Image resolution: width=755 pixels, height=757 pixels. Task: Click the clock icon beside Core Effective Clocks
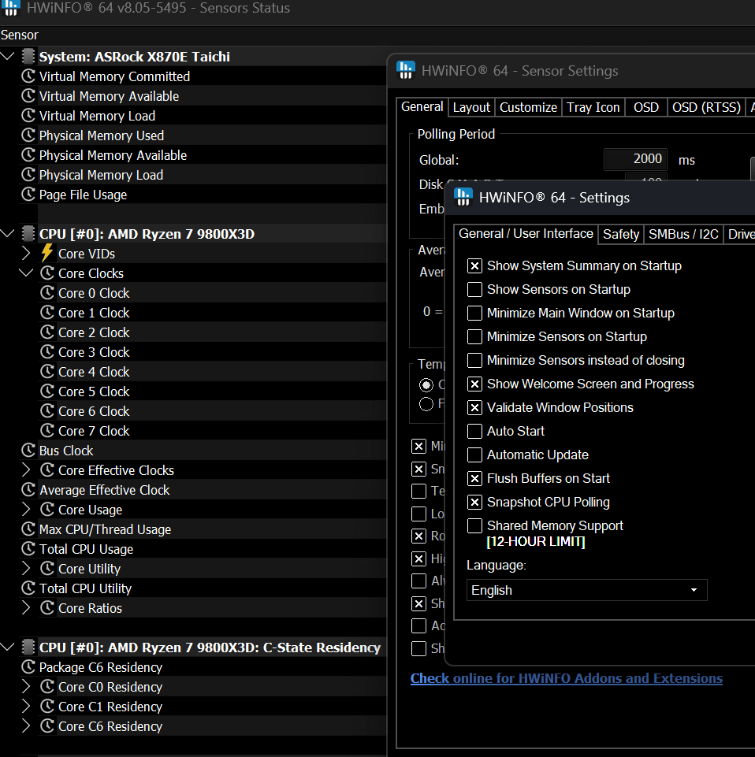(47, 470)
